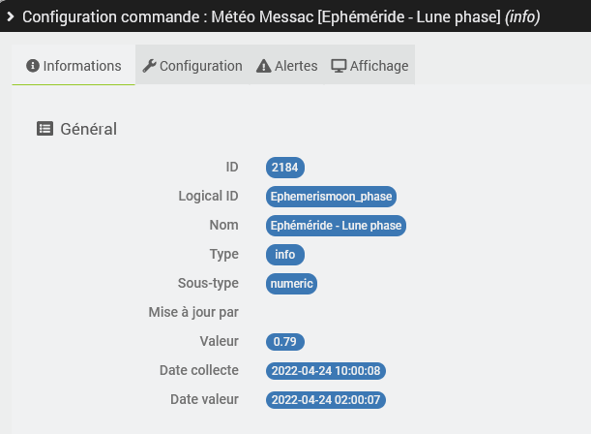Open the Alertes tab
This screenshot has height=434, width=591.
pos(286,66)
